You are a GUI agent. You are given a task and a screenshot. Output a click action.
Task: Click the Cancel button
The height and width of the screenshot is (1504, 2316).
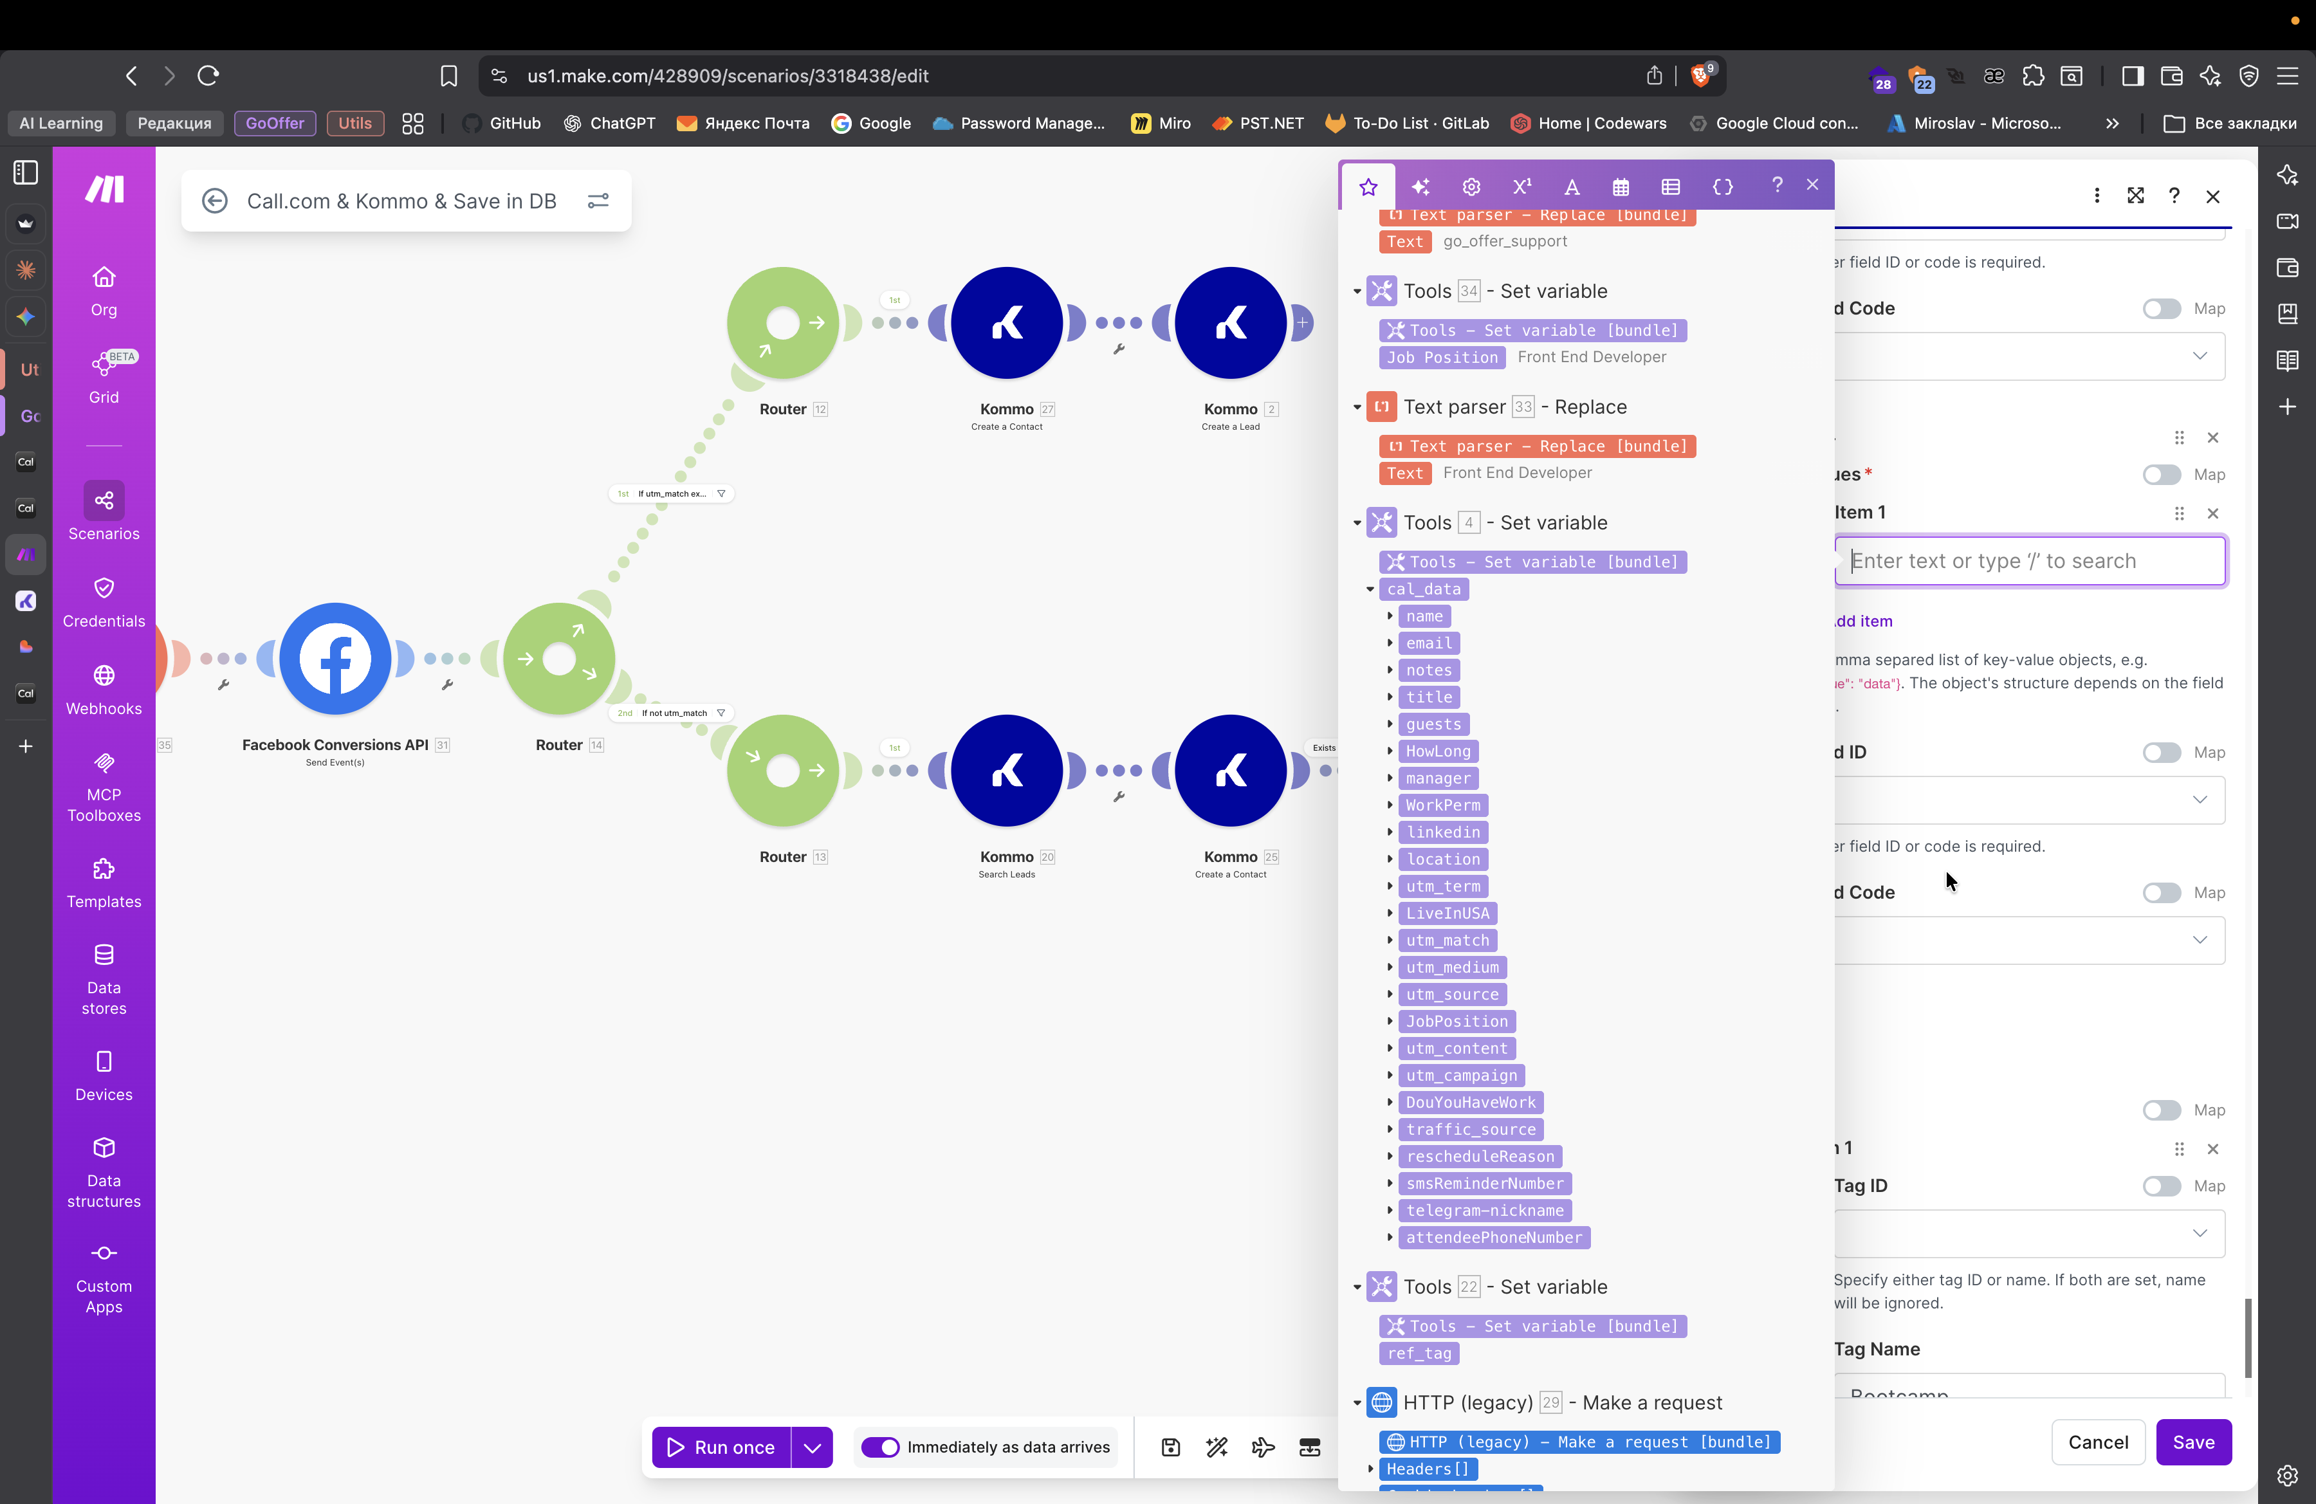(x=2098, y=1442)
